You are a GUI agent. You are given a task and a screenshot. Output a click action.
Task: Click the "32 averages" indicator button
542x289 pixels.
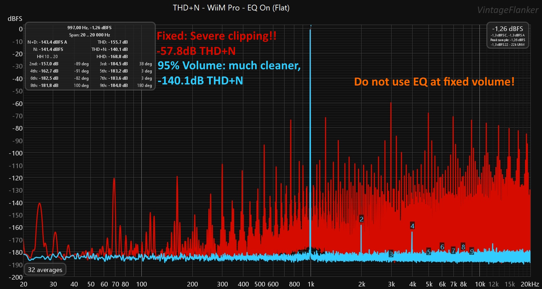pos(45,270)
